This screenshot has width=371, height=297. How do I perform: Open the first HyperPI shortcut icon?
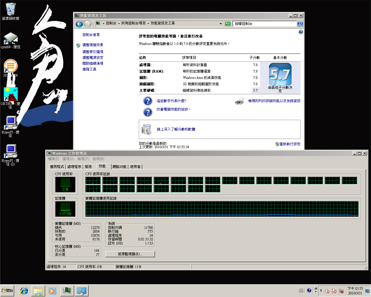[x=10, y=126]
